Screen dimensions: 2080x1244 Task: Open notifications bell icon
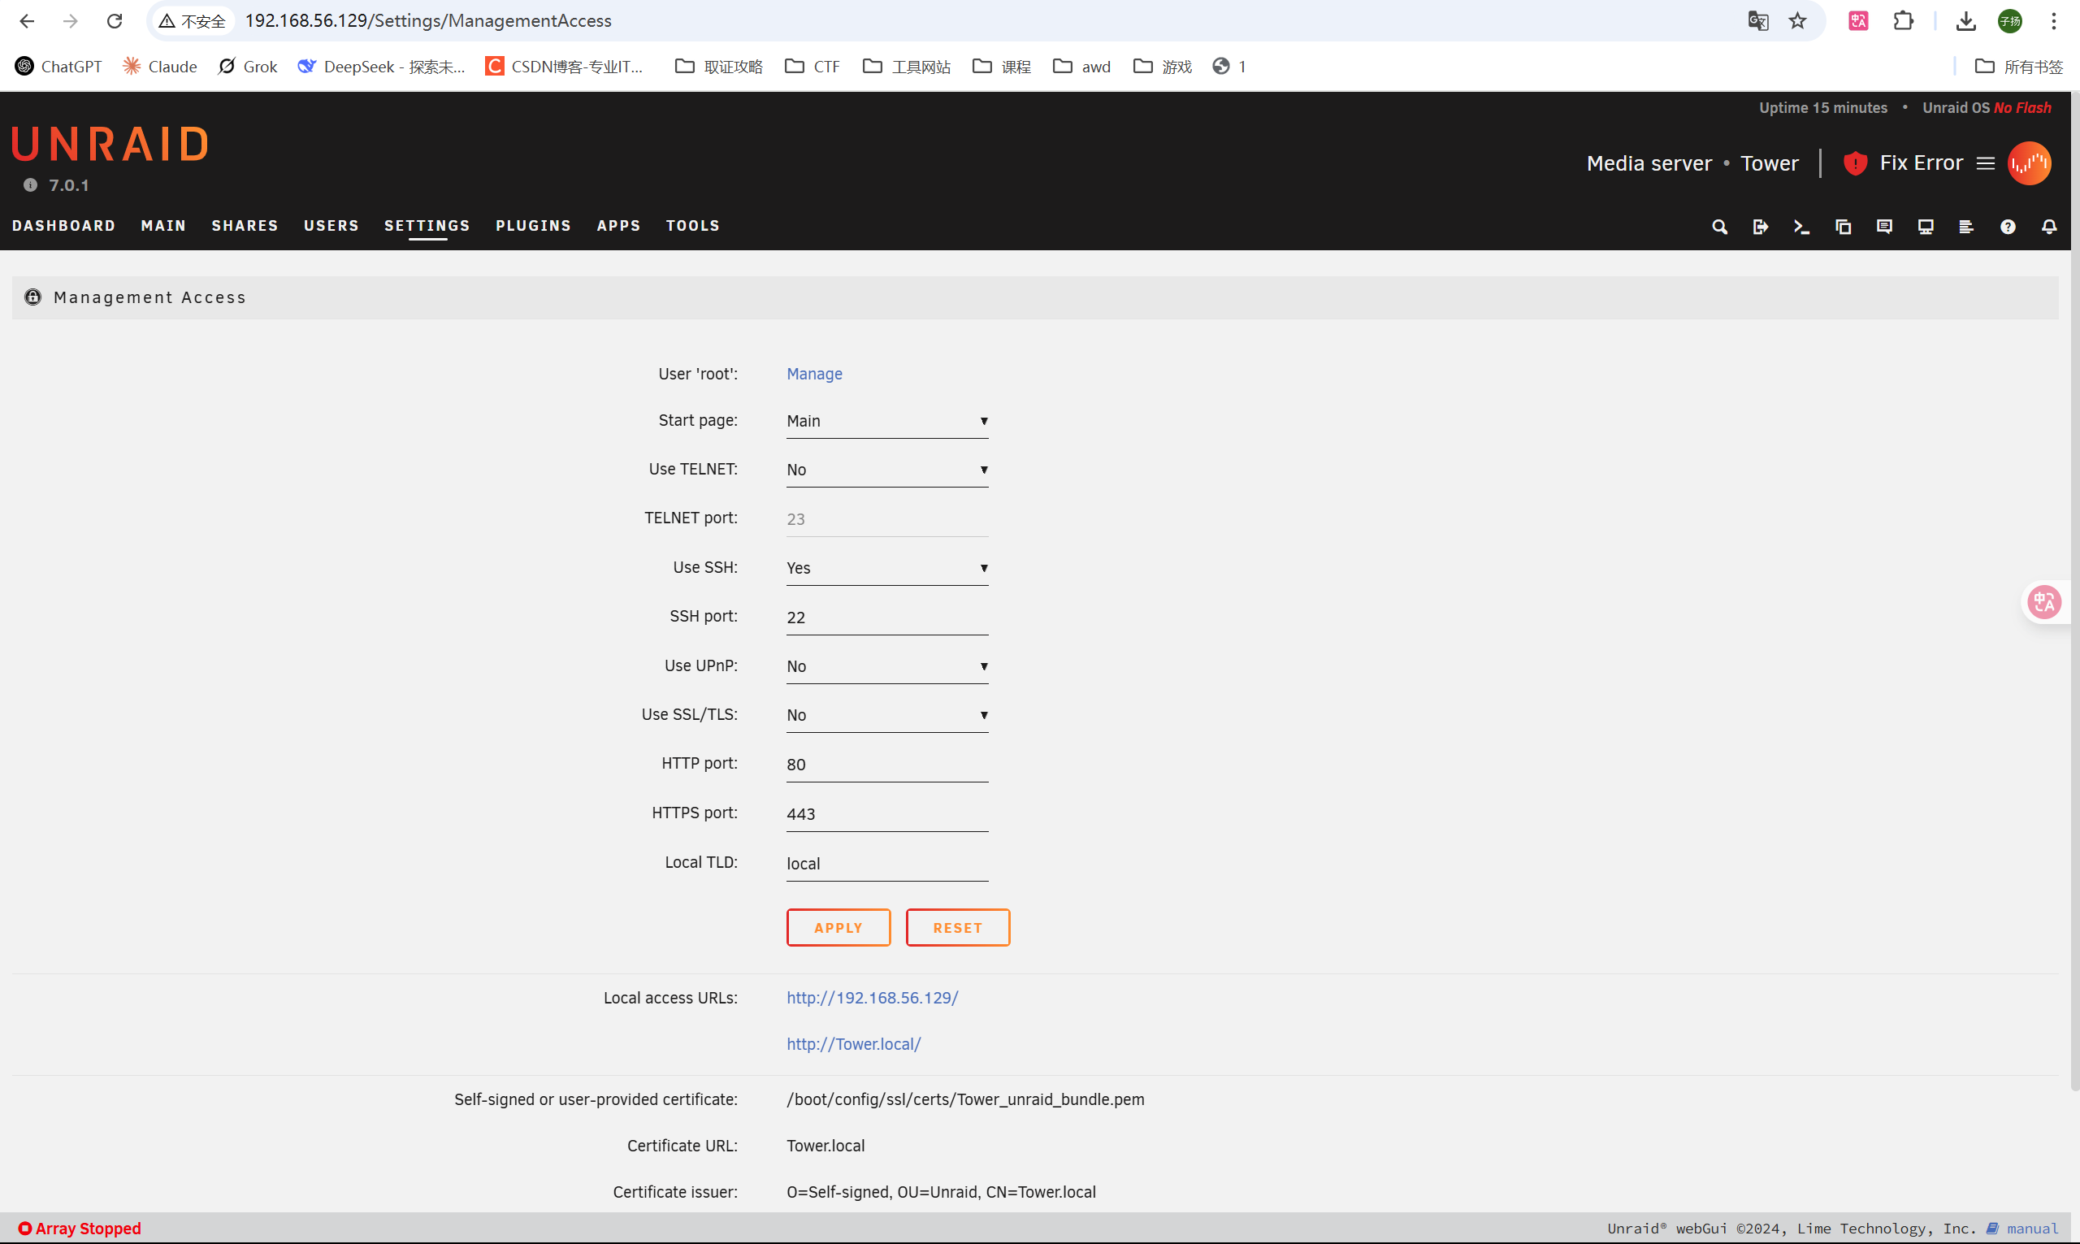[2049, 227]
